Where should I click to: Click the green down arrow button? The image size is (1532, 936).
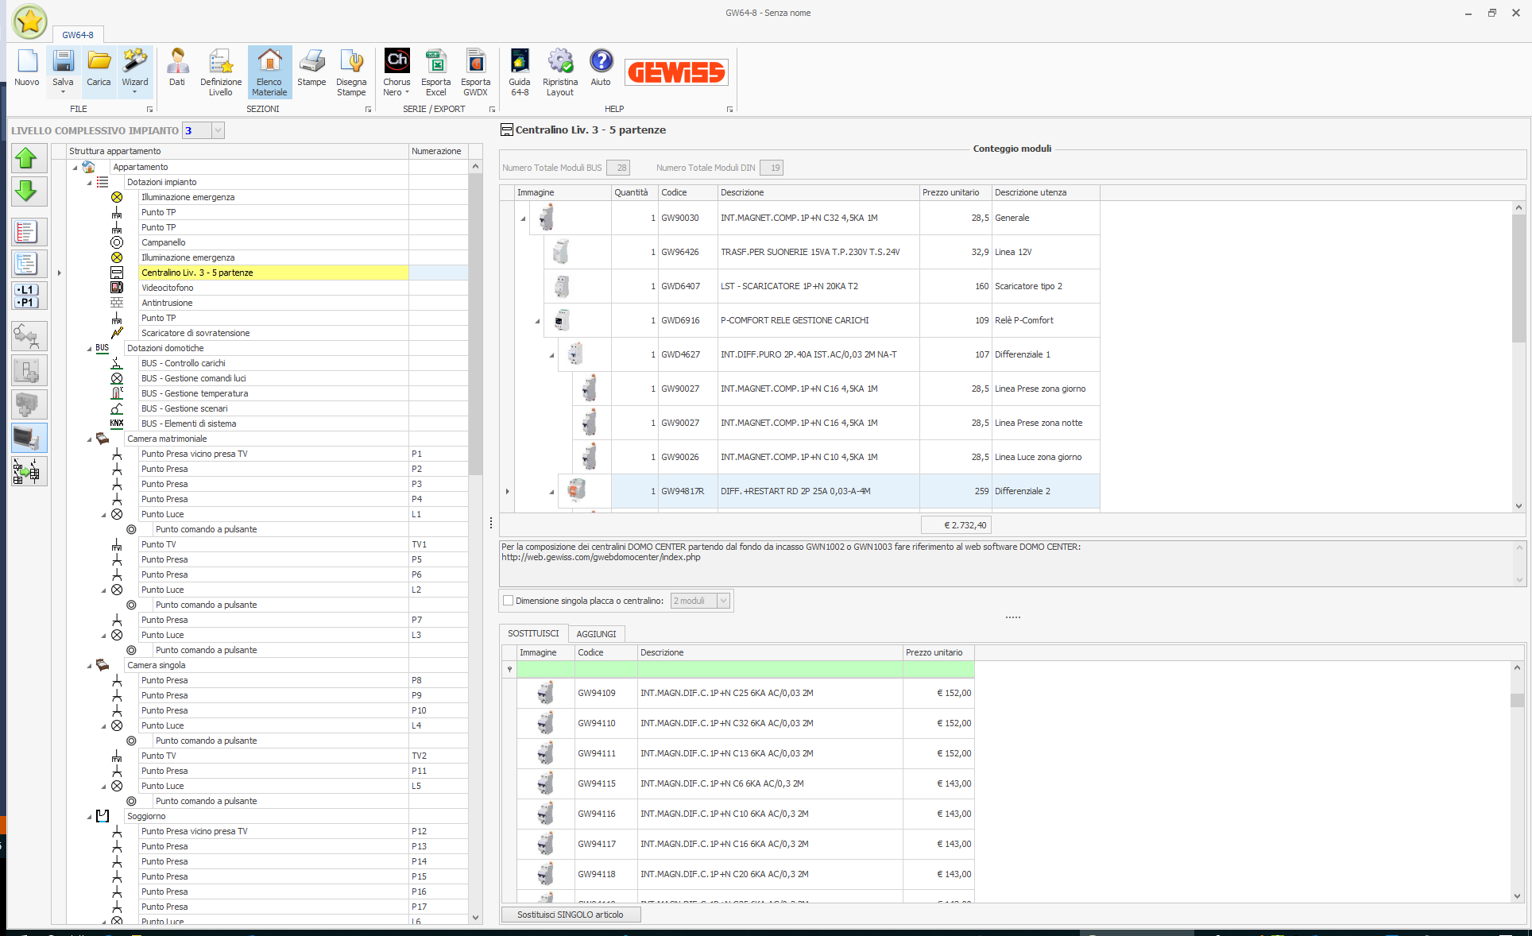point(27,191)
